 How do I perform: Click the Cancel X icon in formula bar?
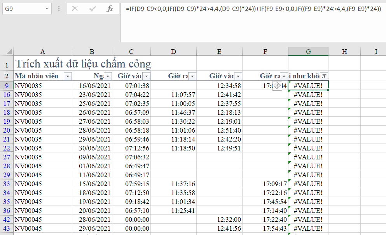(x=75, y=8)
